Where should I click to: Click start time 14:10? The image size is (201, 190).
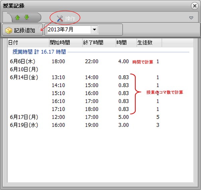pos(58,85)
